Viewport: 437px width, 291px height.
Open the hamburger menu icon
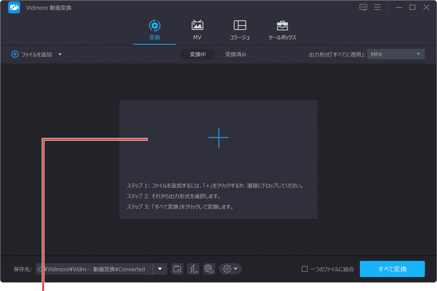pyautogui.click(x=377, y=7)
